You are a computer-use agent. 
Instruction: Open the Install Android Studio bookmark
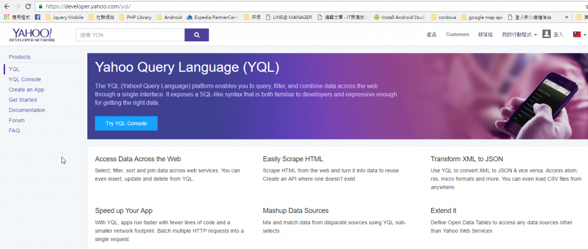(x=400, y=17)
